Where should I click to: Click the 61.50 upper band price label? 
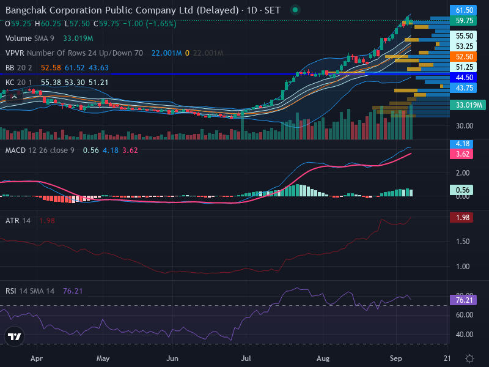coord(463,10)
